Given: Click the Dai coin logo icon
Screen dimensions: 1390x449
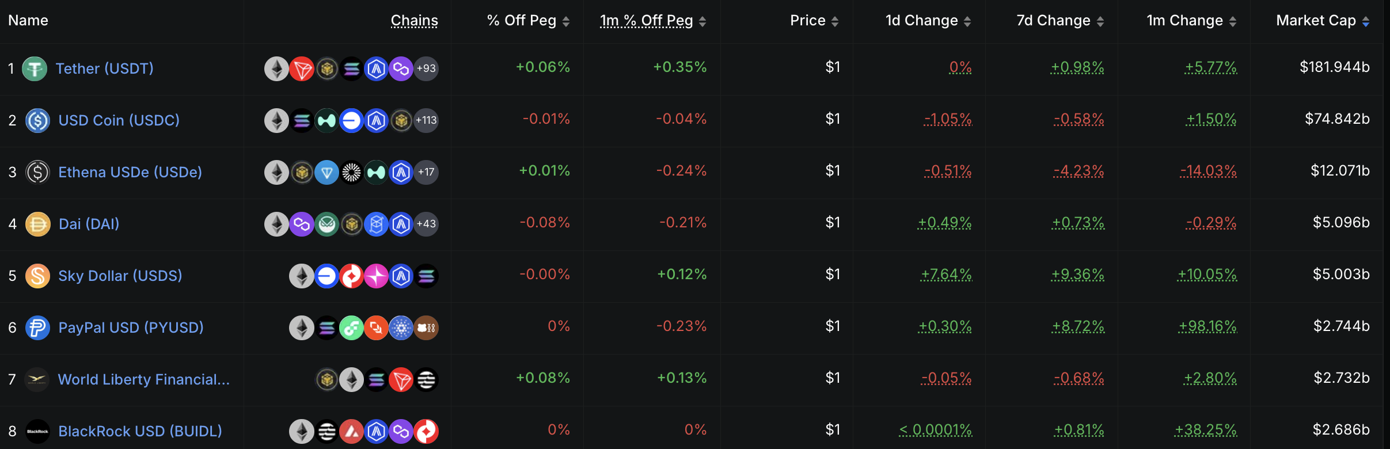Looking at the screenshot, I should point(37,224).
